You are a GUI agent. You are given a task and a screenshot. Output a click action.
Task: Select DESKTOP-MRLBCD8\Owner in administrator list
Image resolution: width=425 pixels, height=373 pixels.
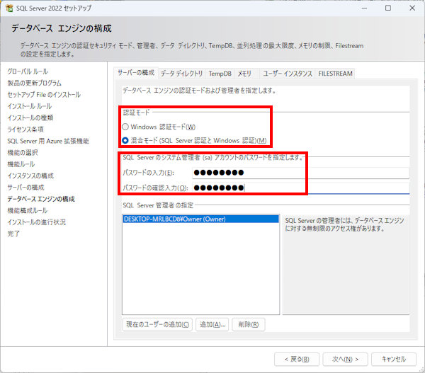coord(200,219)
